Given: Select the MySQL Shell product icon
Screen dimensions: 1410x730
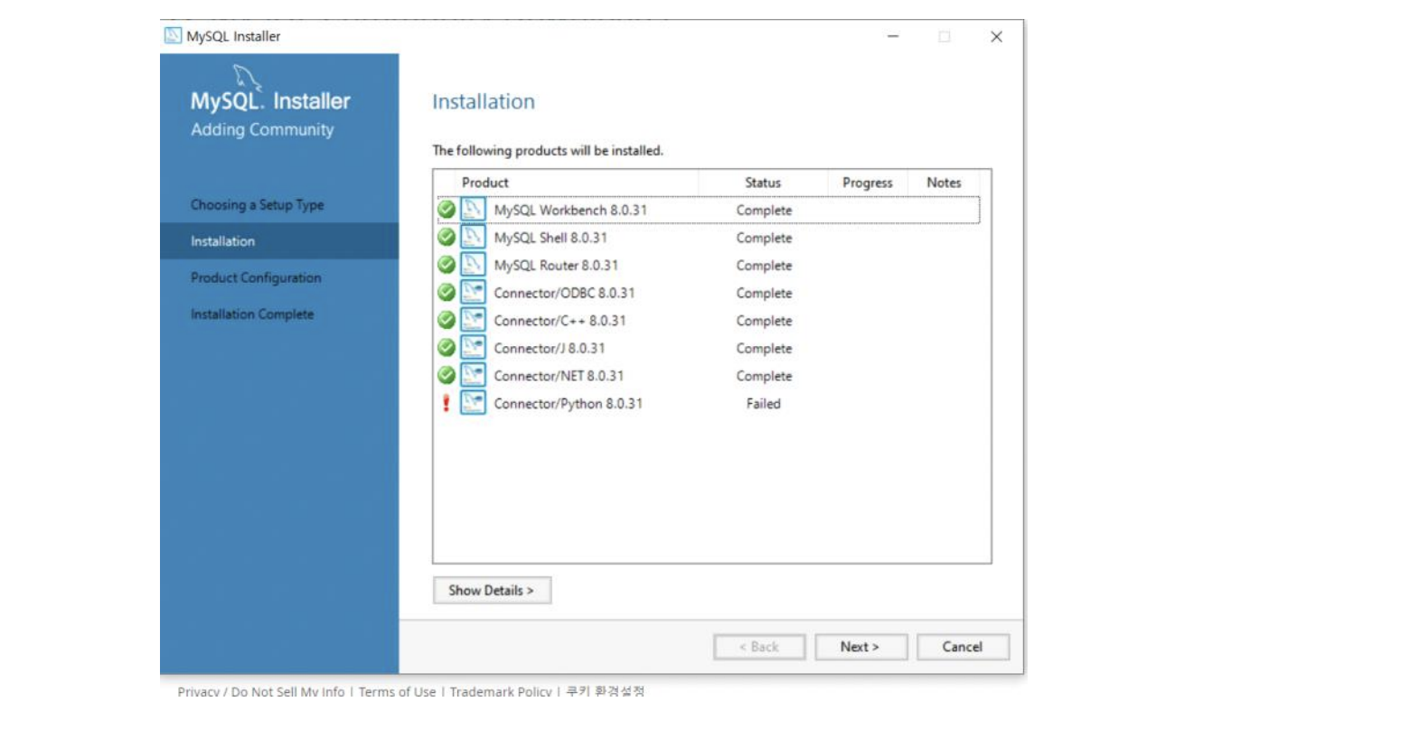Looking at the screenshot, I should (473, 237).
